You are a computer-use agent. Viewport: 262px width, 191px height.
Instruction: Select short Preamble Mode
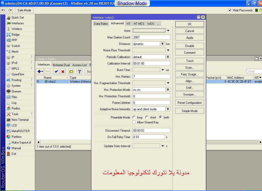coord(147,117)
